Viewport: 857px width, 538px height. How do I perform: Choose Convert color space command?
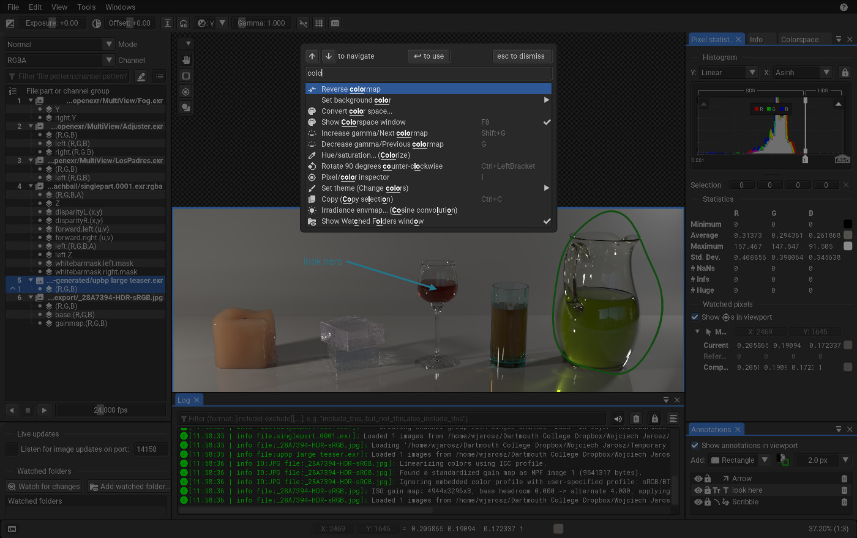click(428, 111)
